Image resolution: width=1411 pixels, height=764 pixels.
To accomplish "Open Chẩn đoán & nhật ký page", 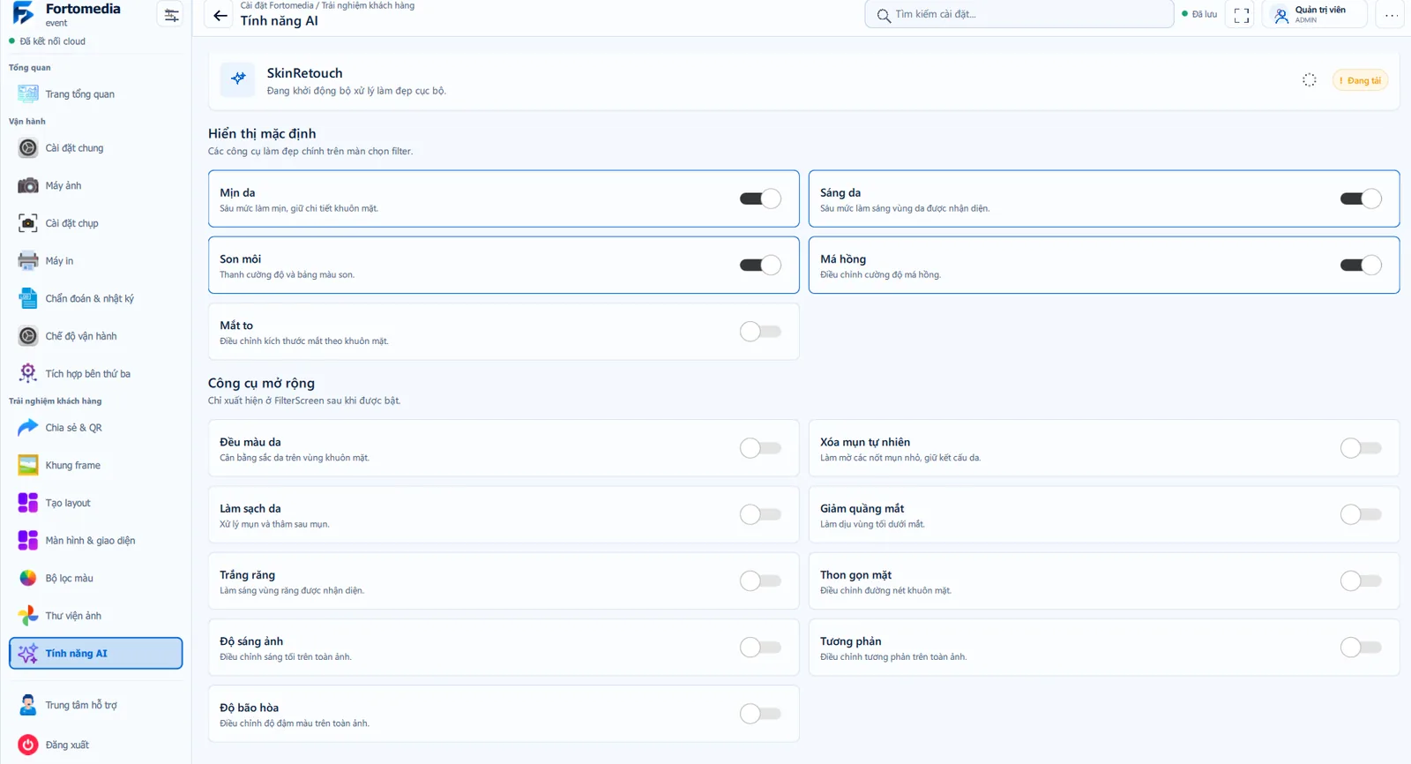I will click(95, 299).
